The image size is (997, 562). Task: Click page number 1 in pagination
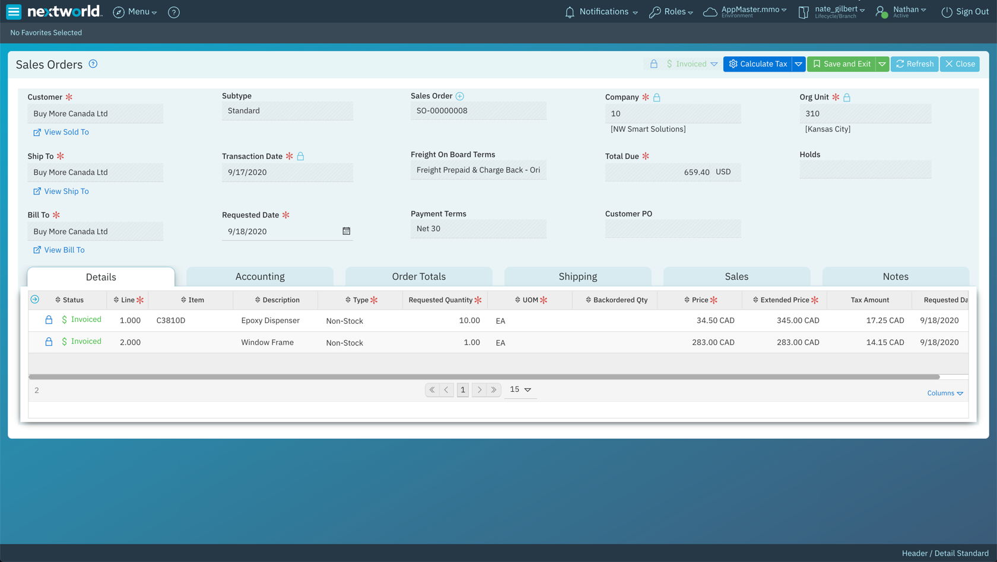tap(463, 390)
